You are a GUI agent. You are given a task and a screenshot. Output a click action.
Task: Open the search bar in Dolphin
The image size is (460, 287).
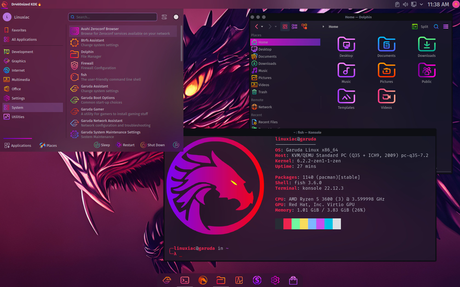coord(436,27)
